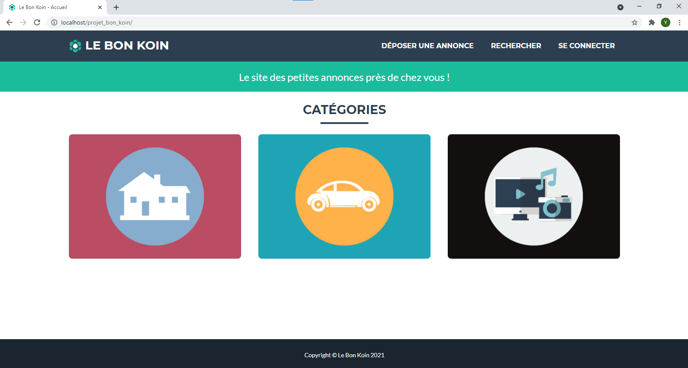Open browser extensions puzzle icon
Screen dimensions: 688x368
pyautogui.click(x=652, y=22)
